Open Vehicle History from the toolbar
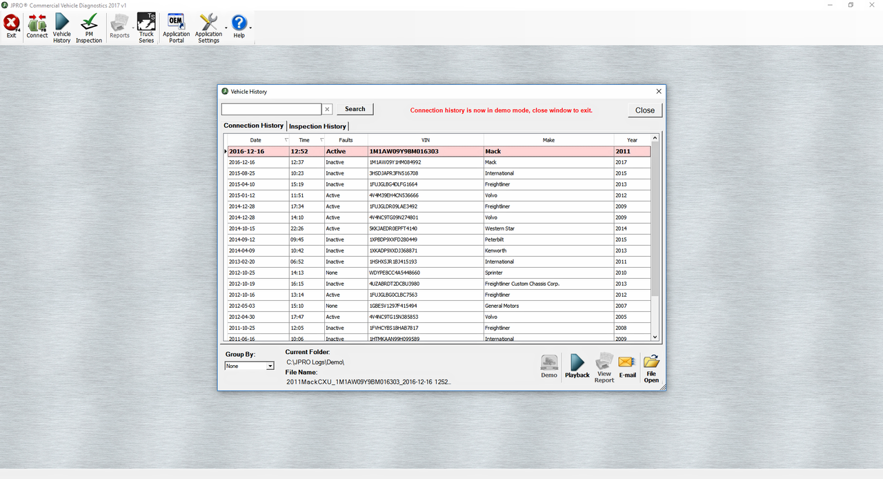This screenshot has width=883, height=479. point(62,28)
